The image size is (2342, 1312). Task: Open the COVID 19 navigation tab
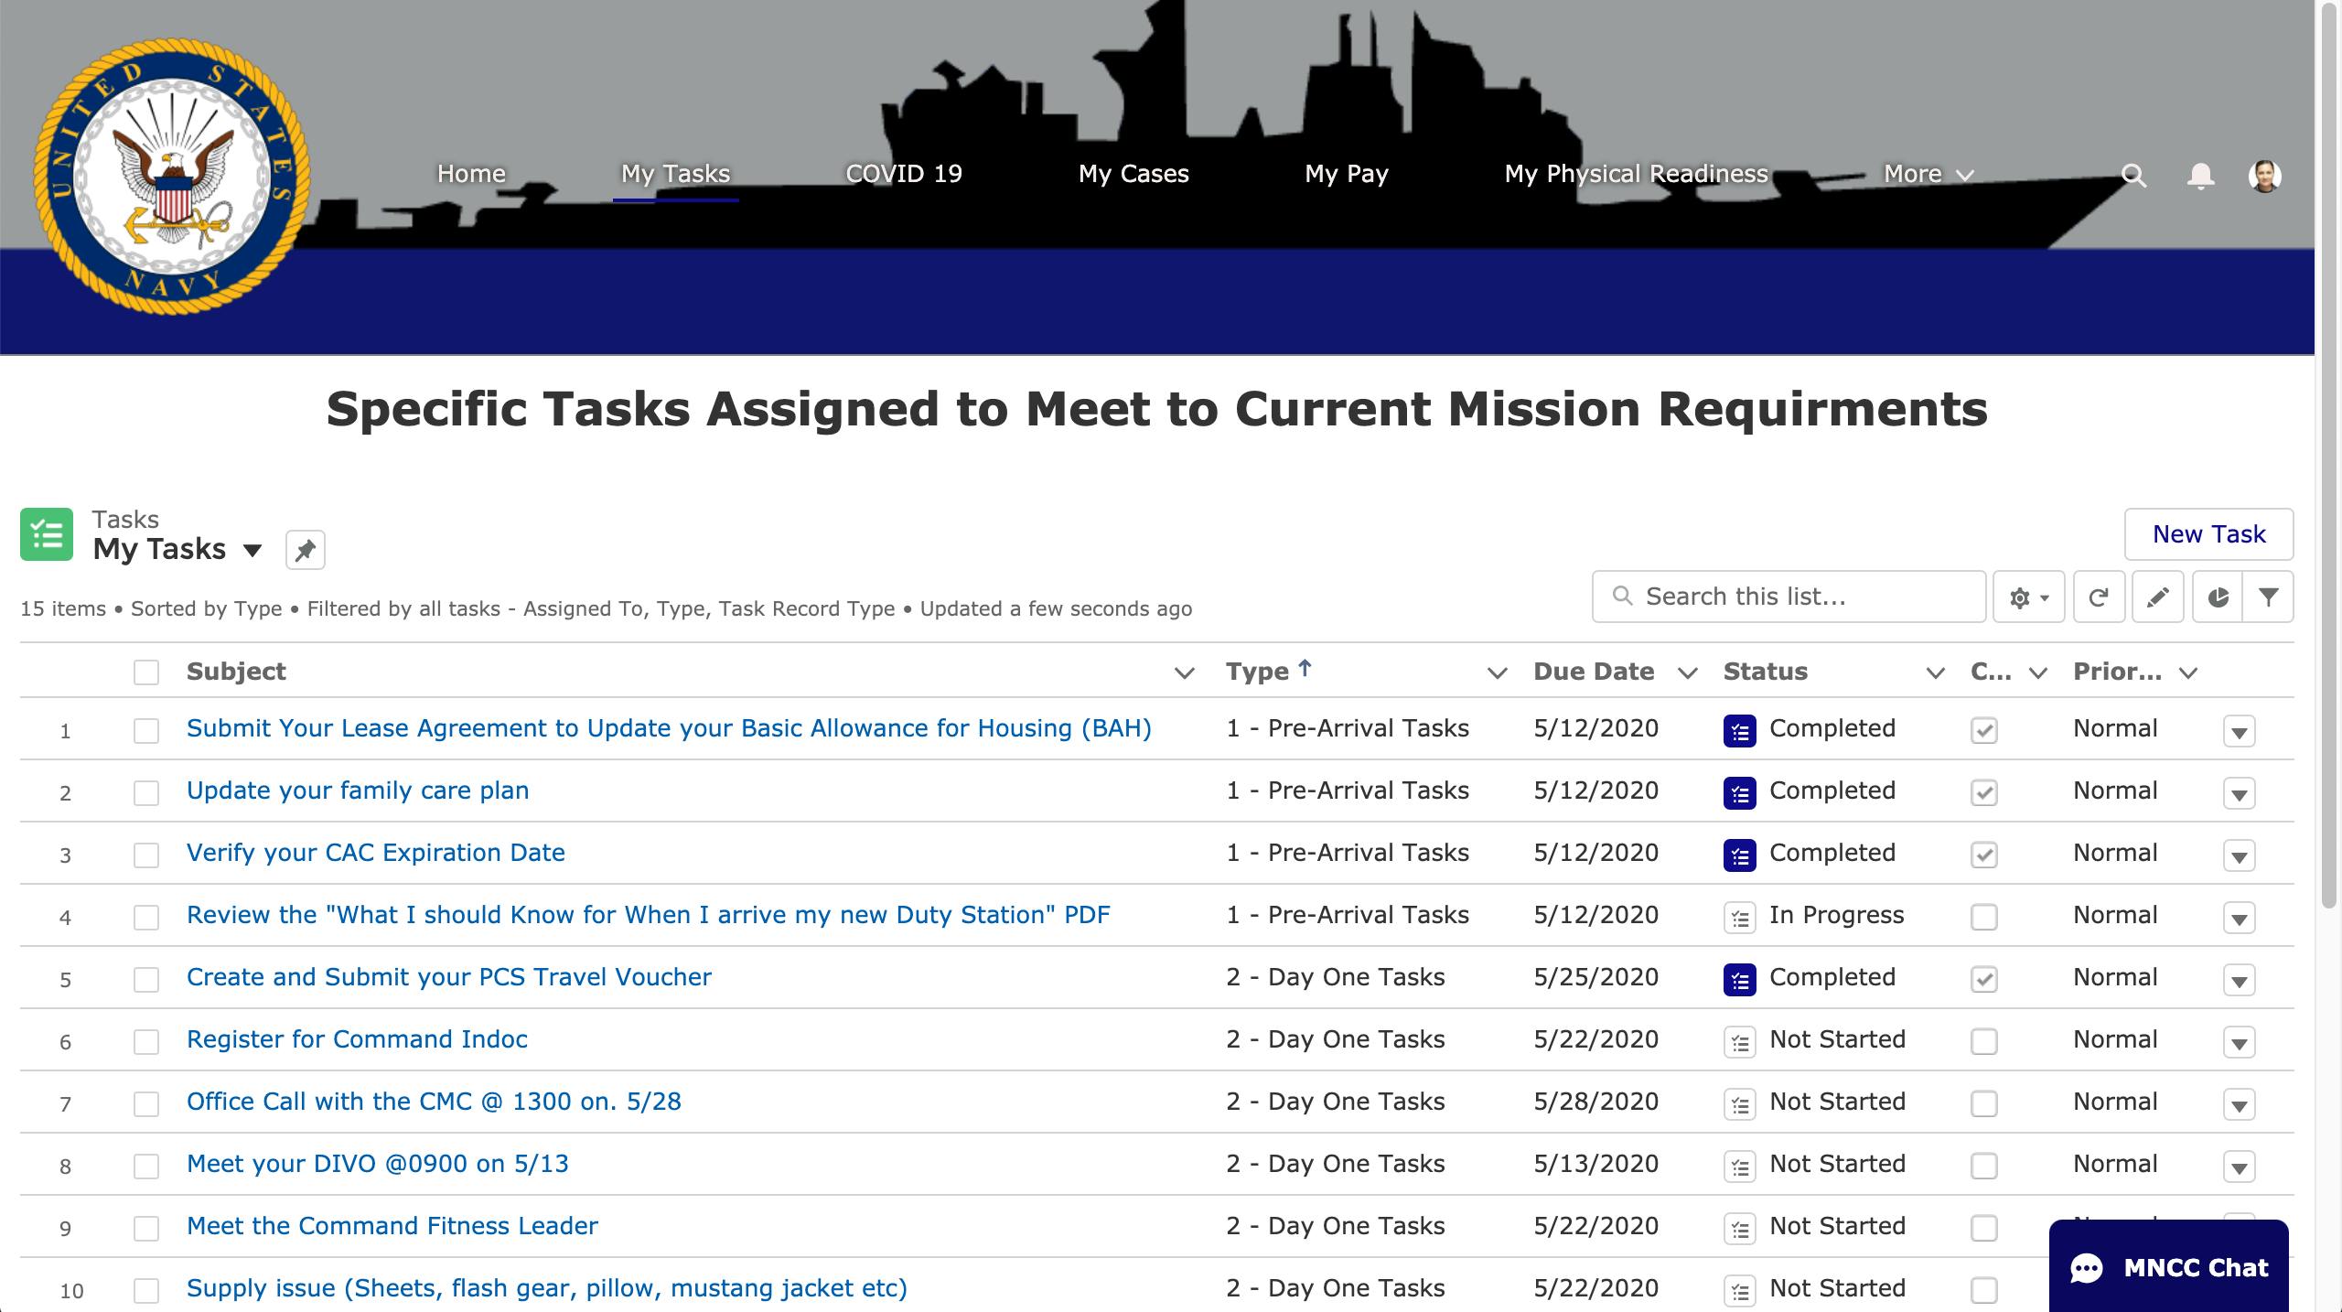coord(904,174)
